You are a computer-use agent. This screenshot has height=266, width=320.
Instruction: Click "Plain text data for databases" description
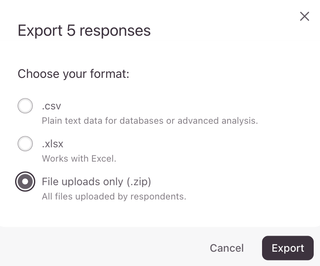150,121
